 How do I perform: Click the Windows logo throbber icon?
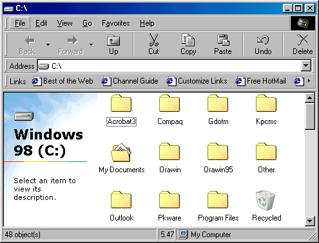click(303, 23)
